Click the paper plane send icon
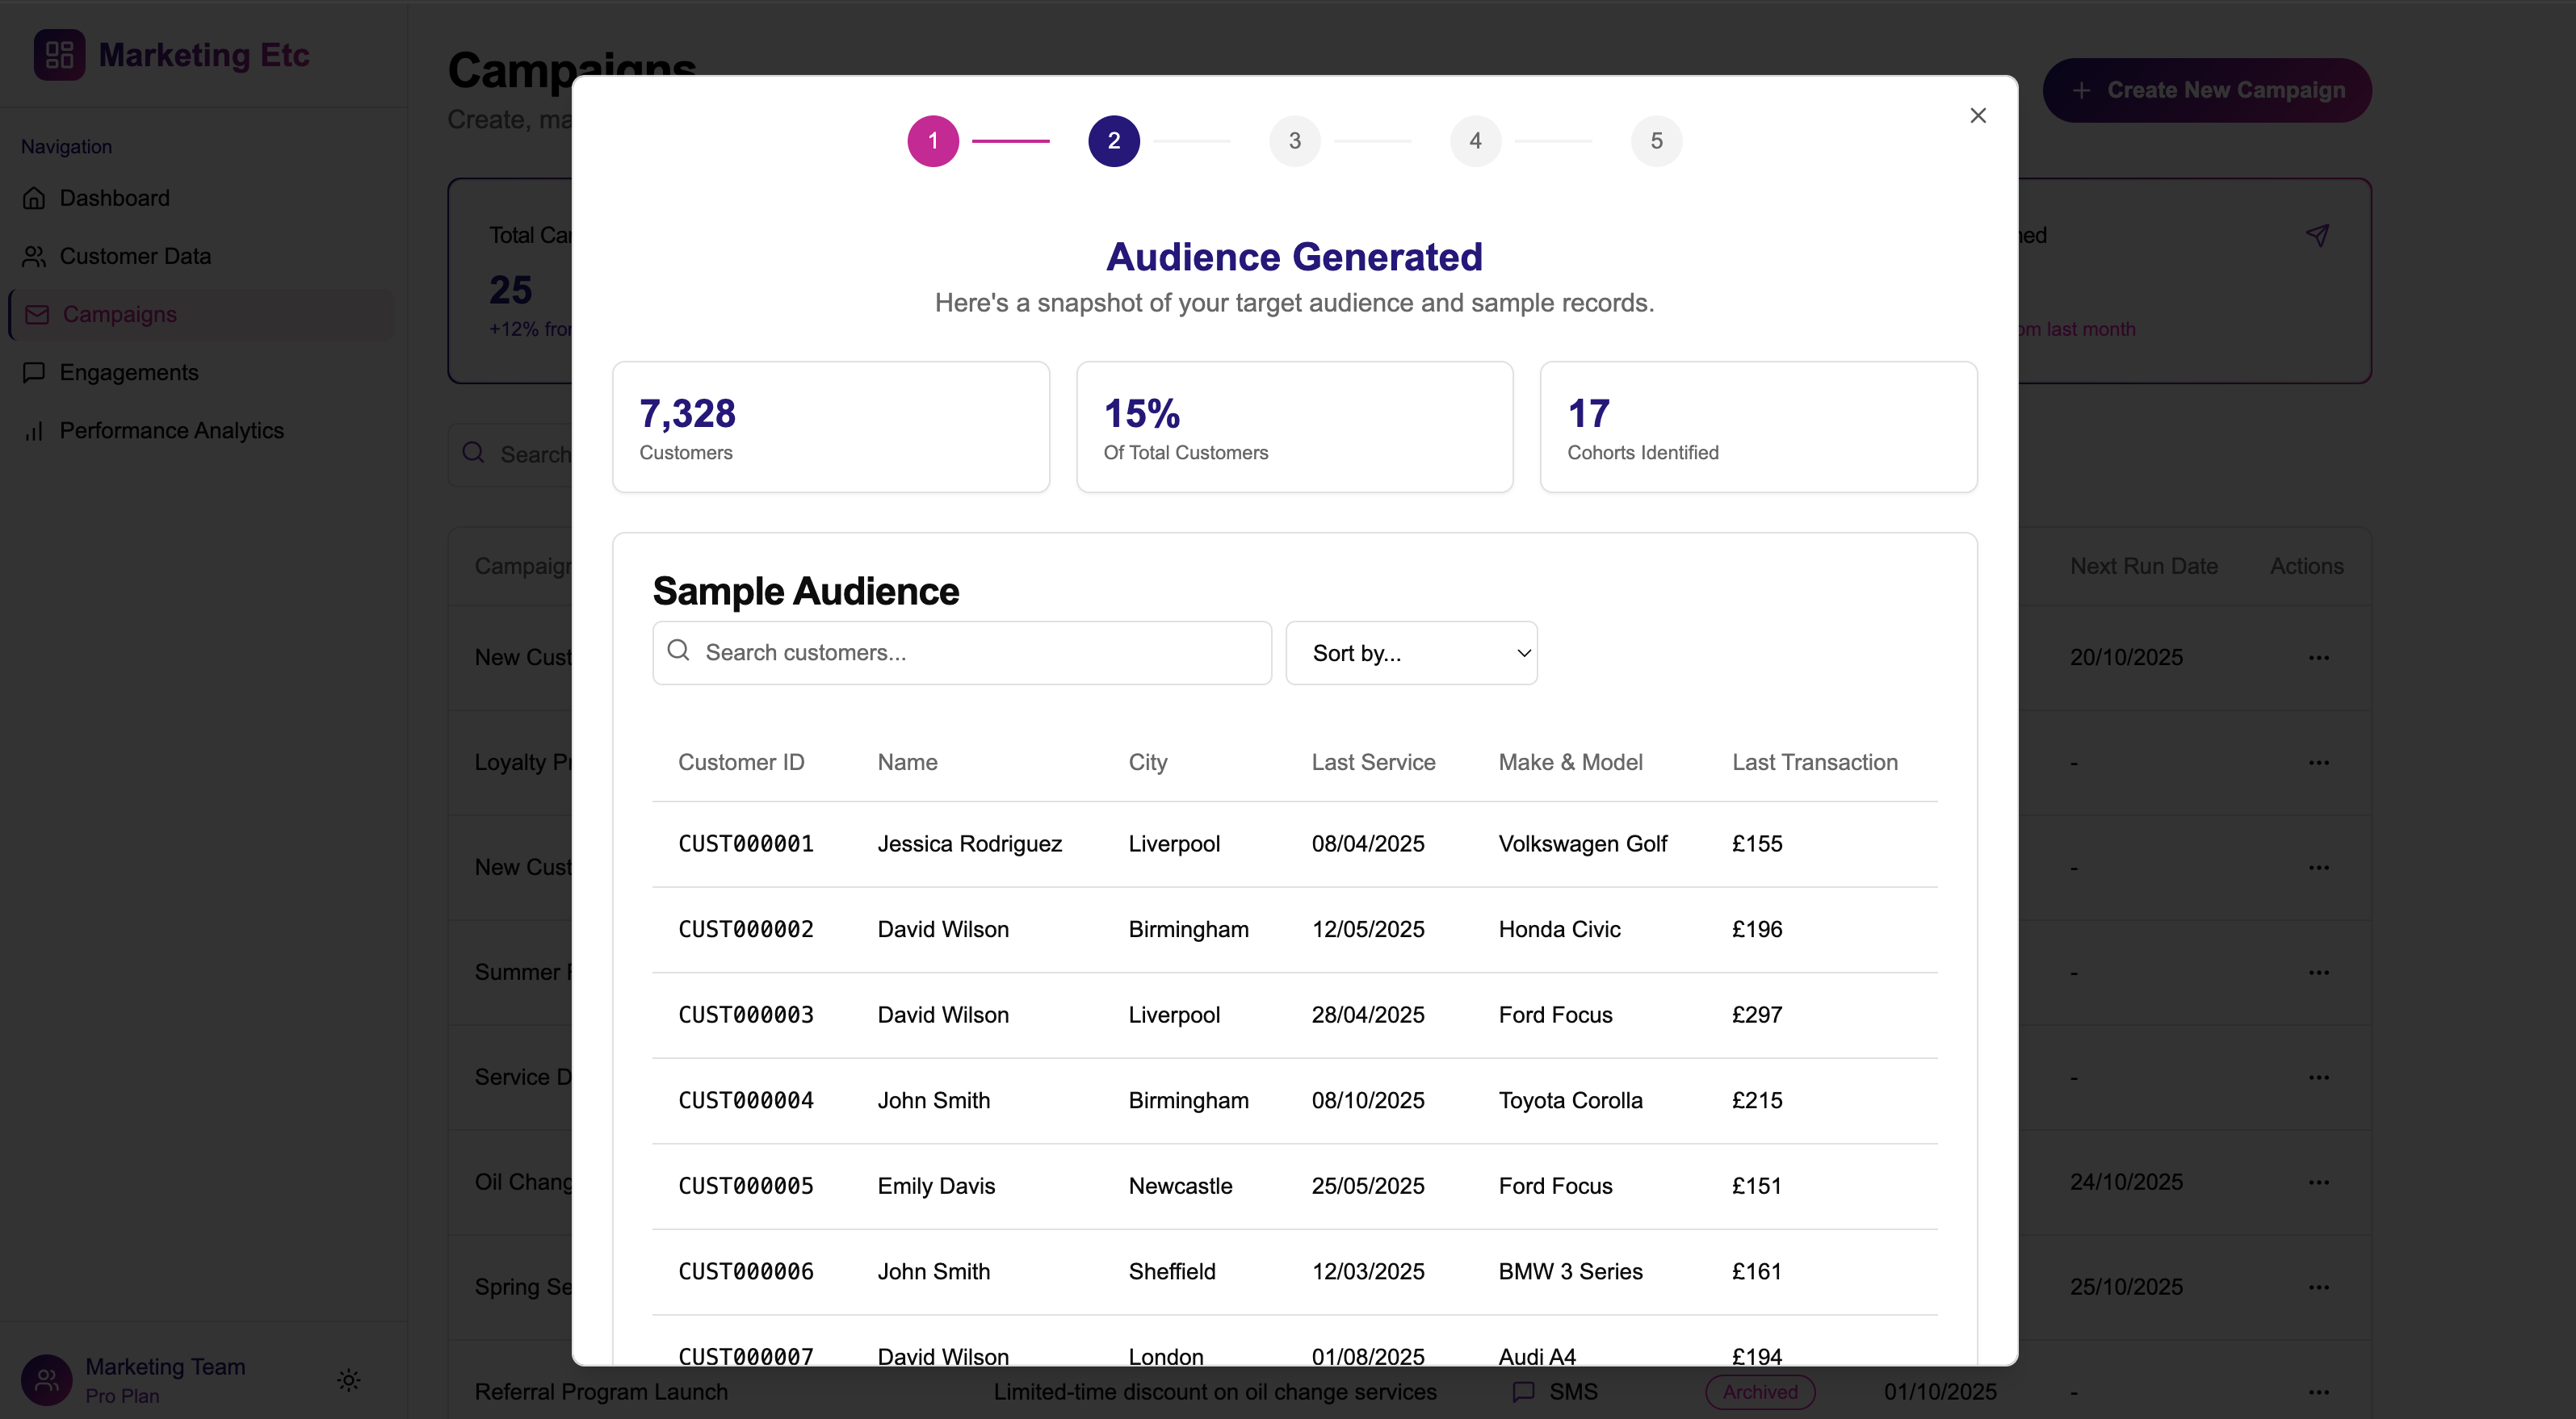Screen dimensions: 2576x1419 click(2320, 235)
